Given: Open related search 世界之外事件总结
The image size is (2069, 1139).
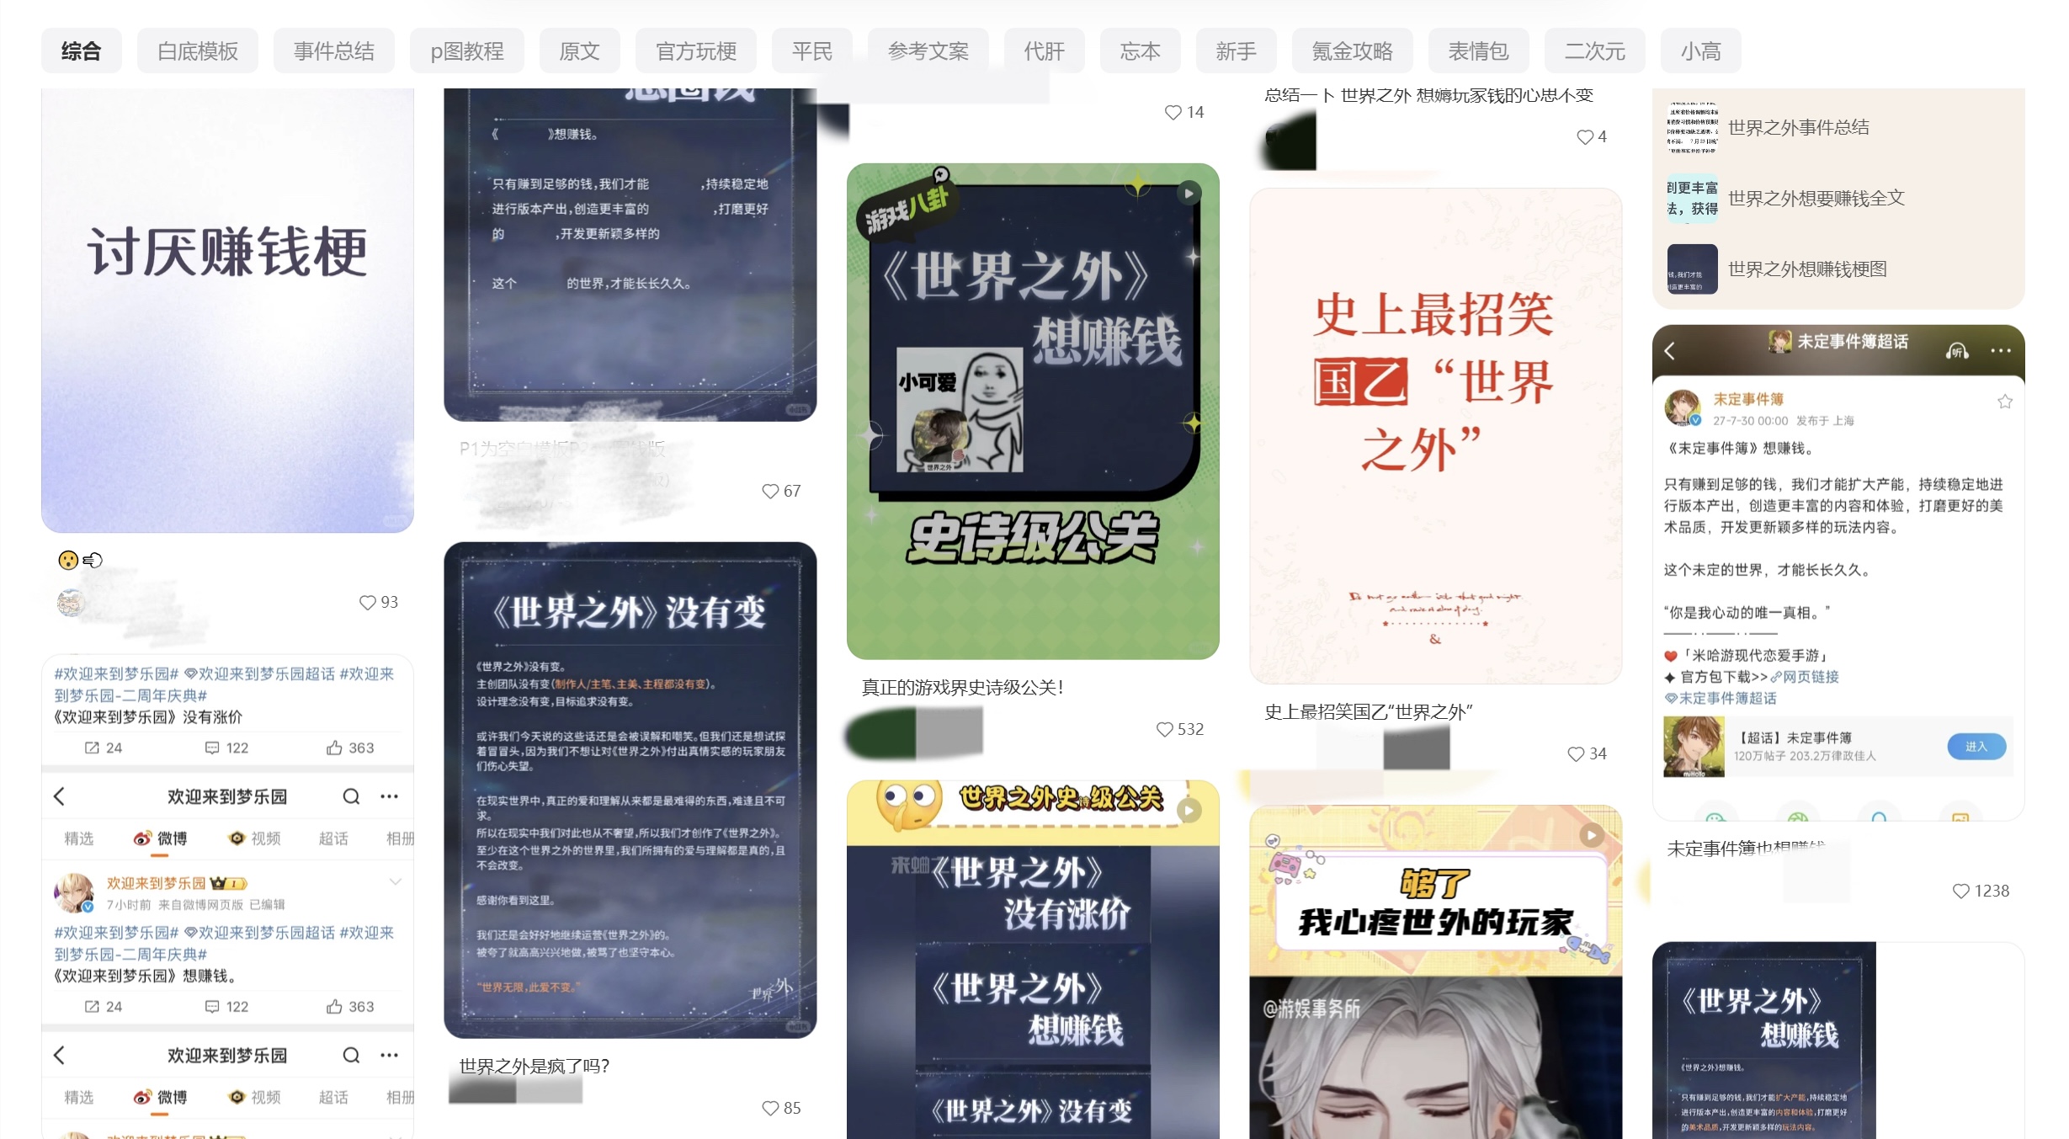Looking at the screenshot, I should pos(1799,128).
